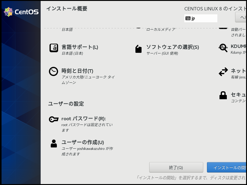
Task: Click the ローカルメディア installation source text
Action: [x=161, y=30]
